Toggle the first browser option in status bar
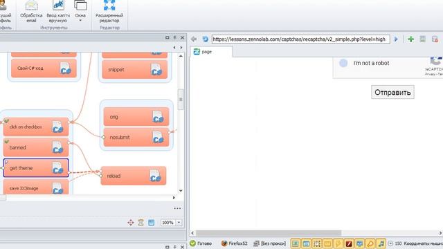The height and width of the screenshot is (249, 443). tap(296, 243)
